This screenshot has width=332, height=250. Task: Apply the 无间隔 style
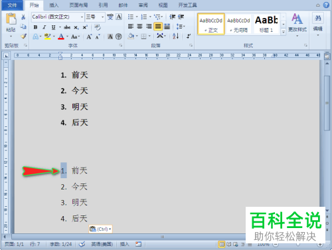(238, 24)
